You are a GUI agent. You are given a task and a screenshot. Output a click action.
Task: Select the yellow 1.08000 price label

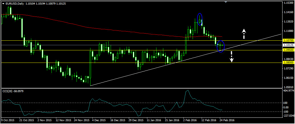[x=288, y=63]
